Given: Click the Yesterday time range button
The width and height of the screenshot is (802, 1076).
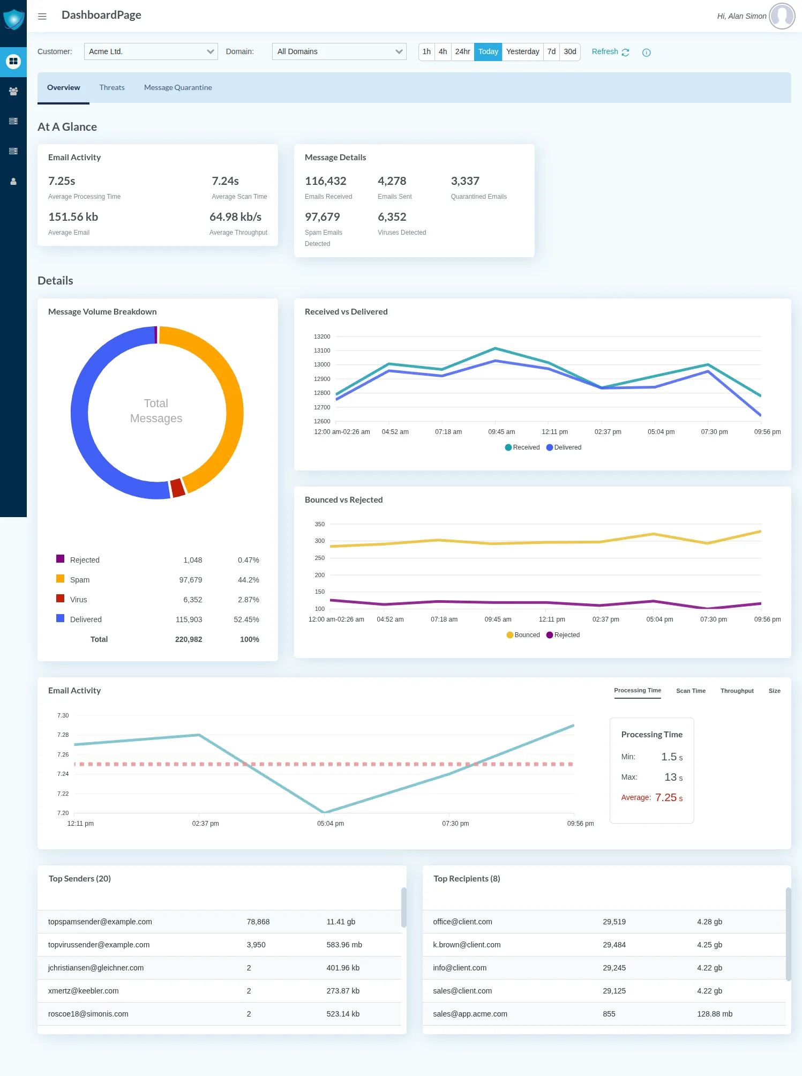Looking at the screenshot, I should pos(522,51).
